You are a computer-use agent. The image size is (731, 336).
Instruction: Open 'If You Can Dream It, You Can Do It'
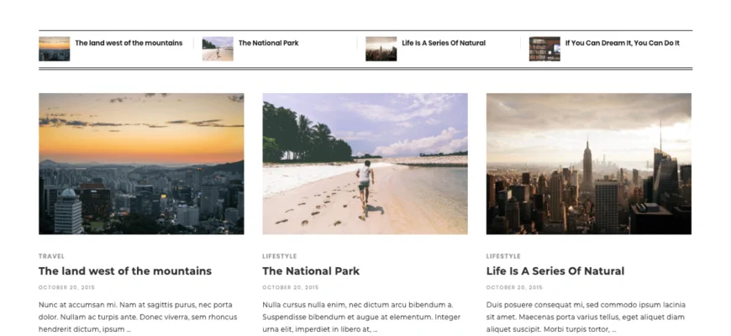623,43
